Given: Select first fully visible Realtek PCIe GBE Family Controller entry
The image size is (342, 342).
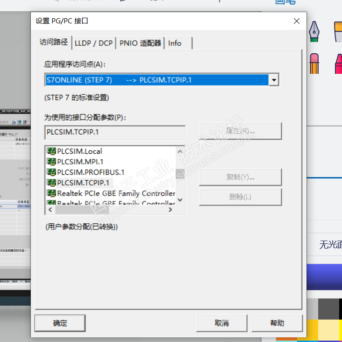Looking at the screenshot, I should point(116,193).
